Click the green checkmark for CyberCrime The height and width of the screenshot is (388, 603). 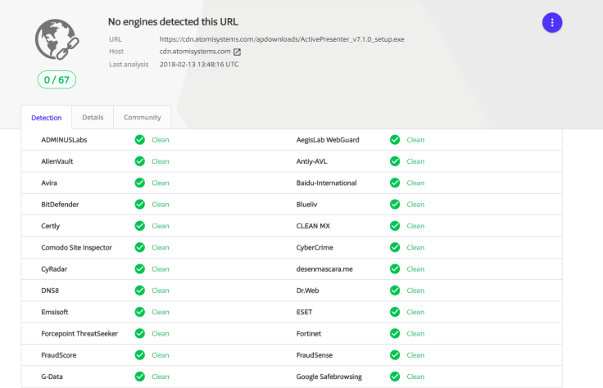(395, 247)
